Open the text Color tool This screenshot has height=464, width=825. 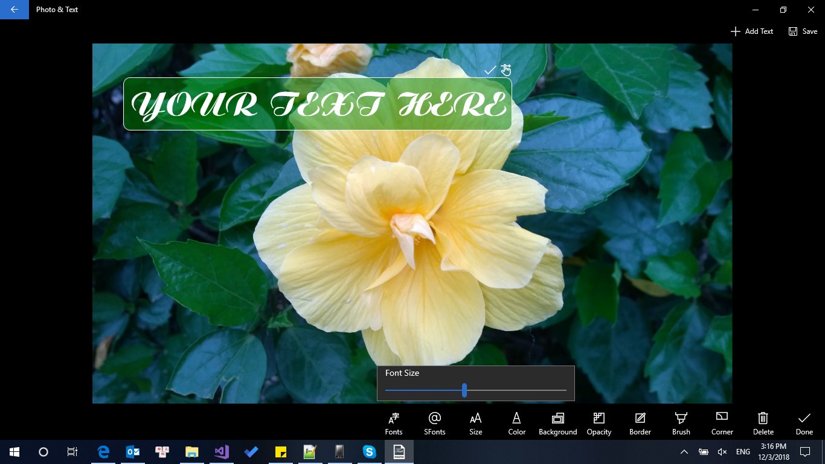(x=517, y=424)
